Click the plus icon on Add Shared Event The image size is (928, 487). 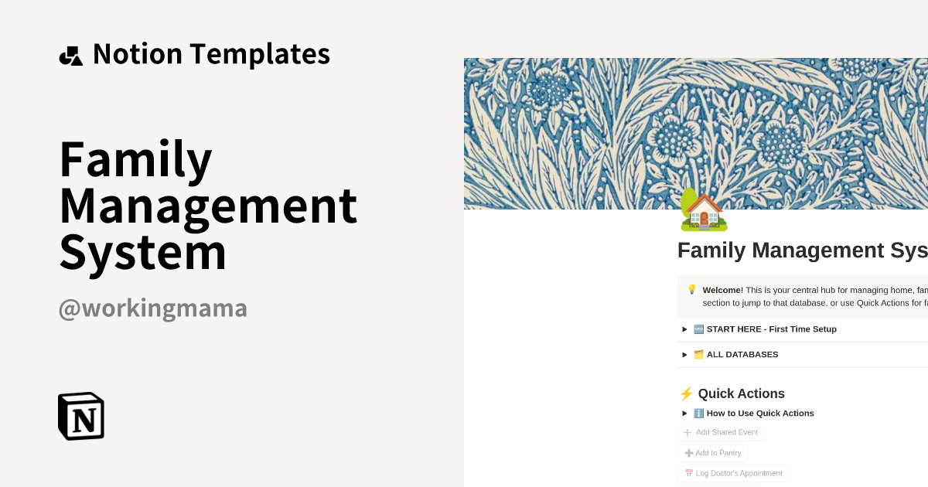(687, 432)
